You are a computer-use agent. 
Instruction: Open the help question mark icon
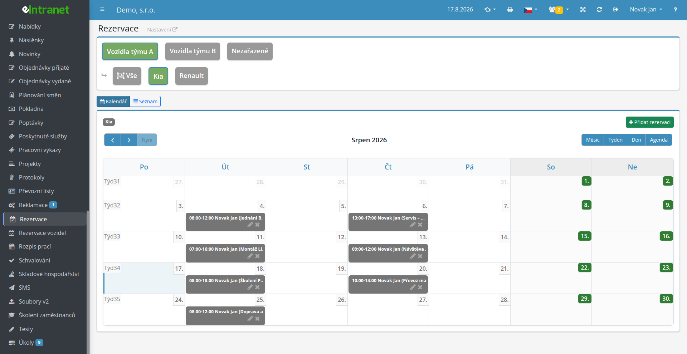(x=675, y=10)
